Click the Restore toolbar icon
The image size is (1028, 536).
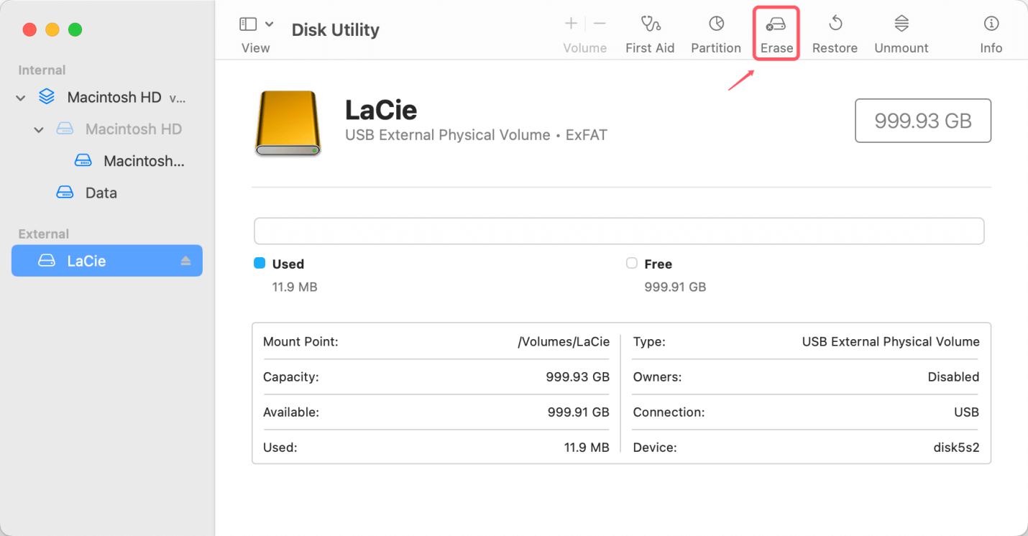(835, 26)
